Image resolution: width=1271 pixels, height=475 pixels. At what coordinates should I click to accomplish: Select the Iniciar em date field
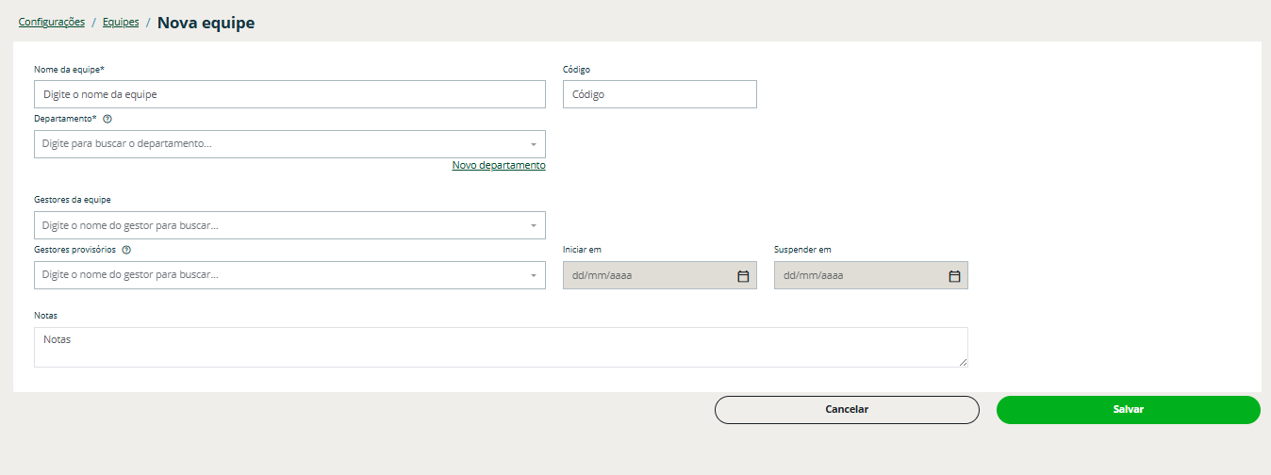tap(648, 275)
